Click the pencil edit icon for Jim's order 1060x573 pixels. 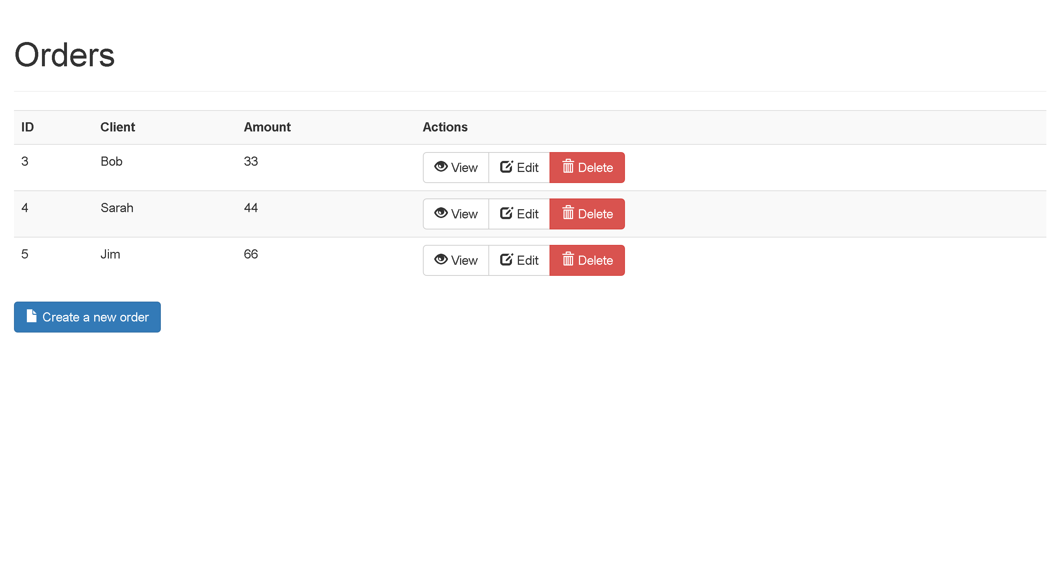tap(506, 260)
